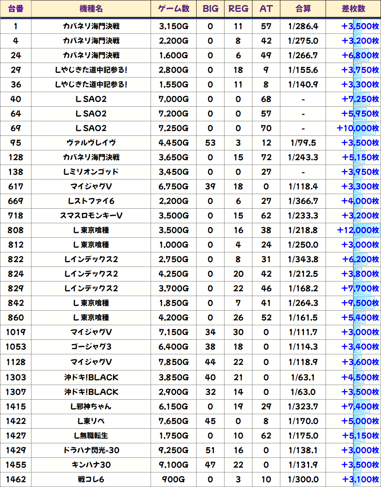
Task: Click 1/140.9 in machine 36 row
Action: point(303,85)
